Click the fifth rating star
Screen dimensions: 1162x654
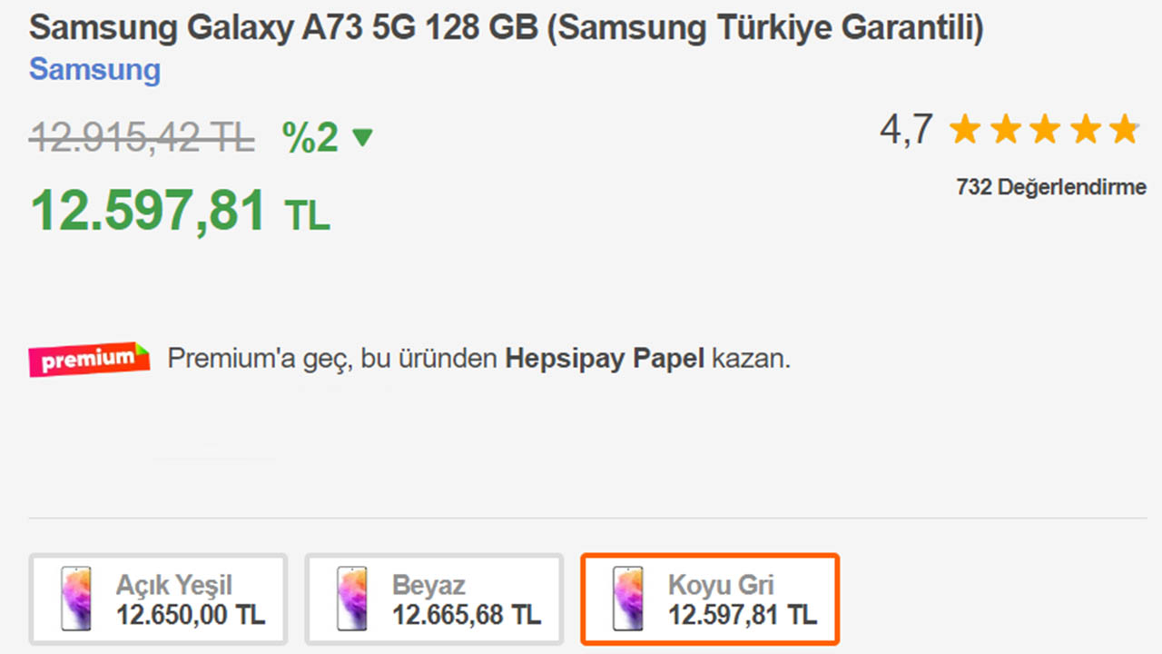click(x=1126, y=129)
